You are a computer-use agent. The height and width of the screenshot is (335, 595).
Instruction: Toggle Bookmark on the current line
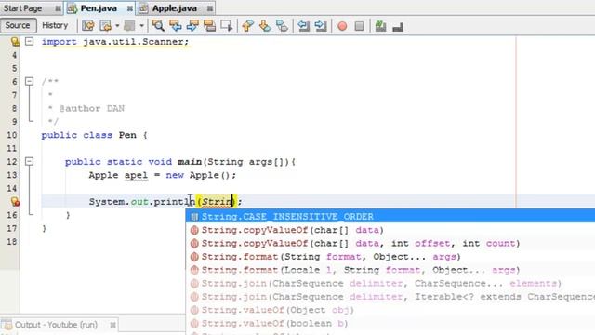tap(282, 26)
